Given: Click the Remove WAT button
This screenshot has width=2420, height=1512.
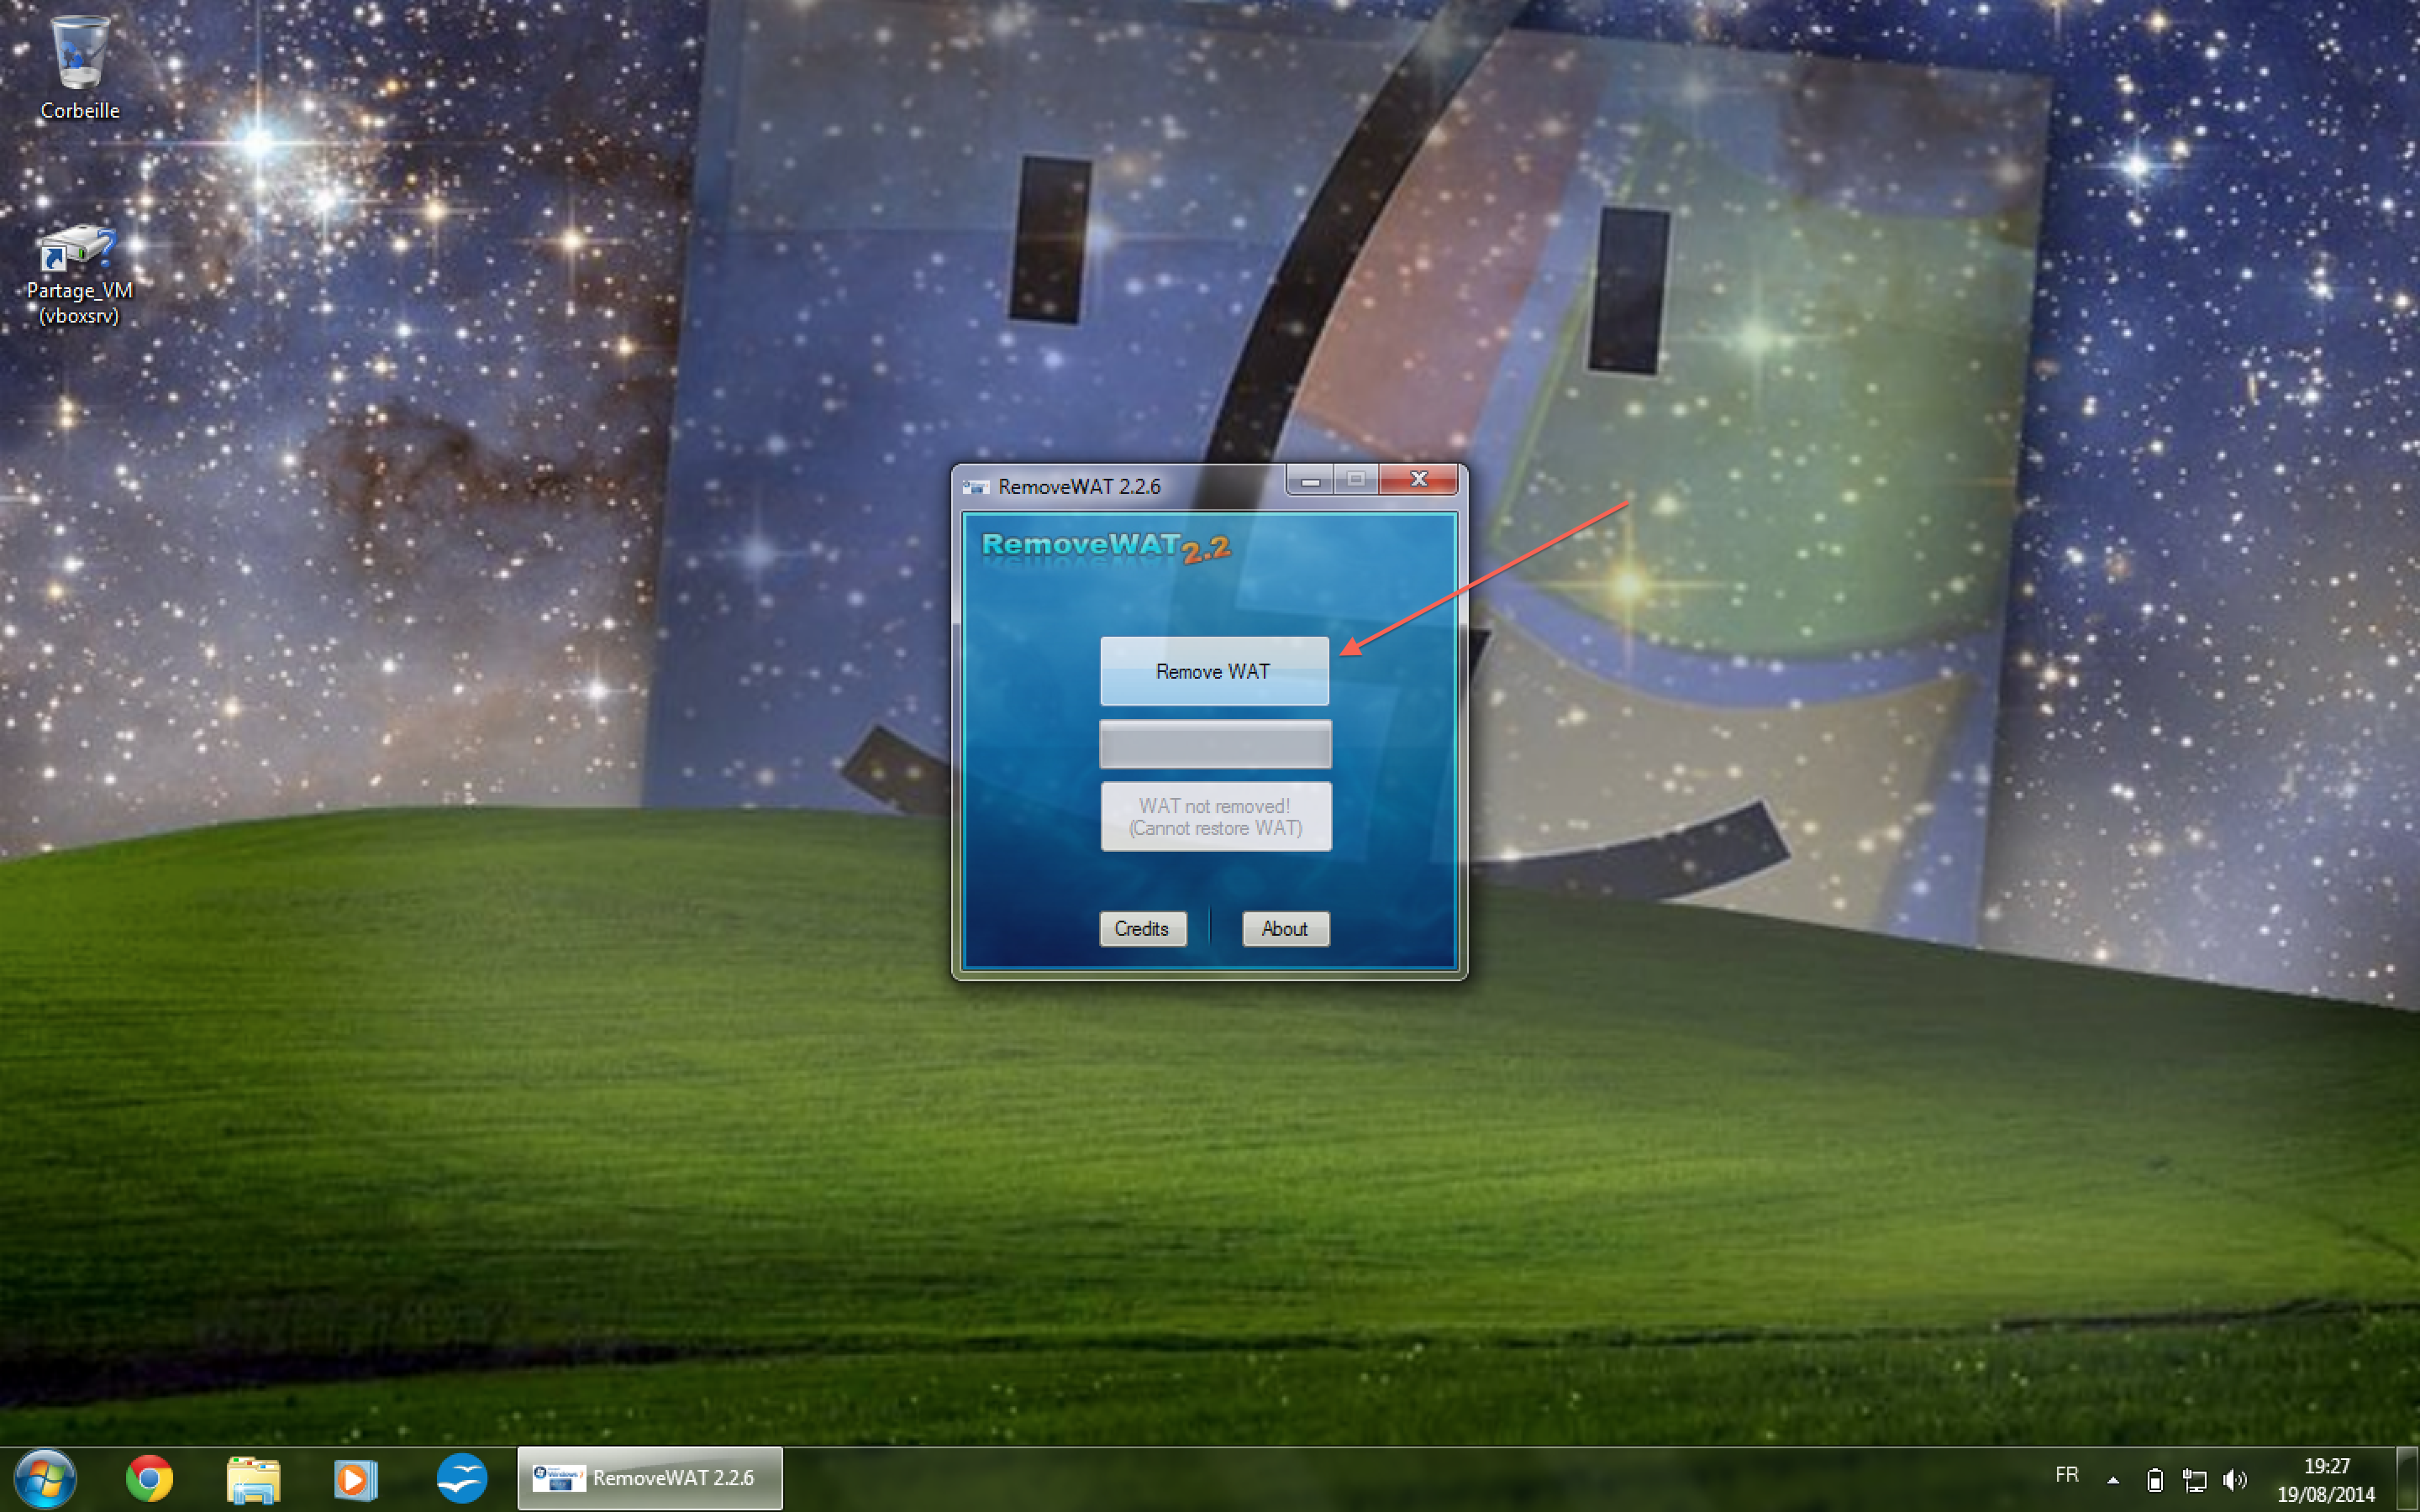Looking at the screenshot, I should (1213, 671).
